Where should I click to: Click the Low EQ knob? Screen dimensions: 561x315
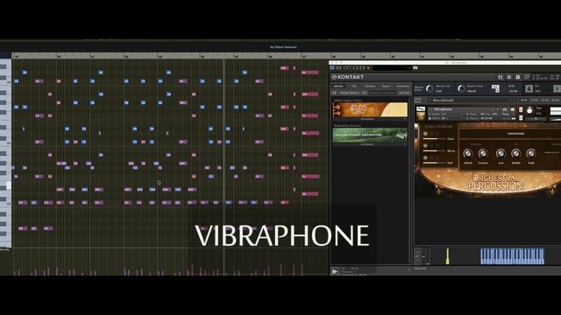click(501, 154)
